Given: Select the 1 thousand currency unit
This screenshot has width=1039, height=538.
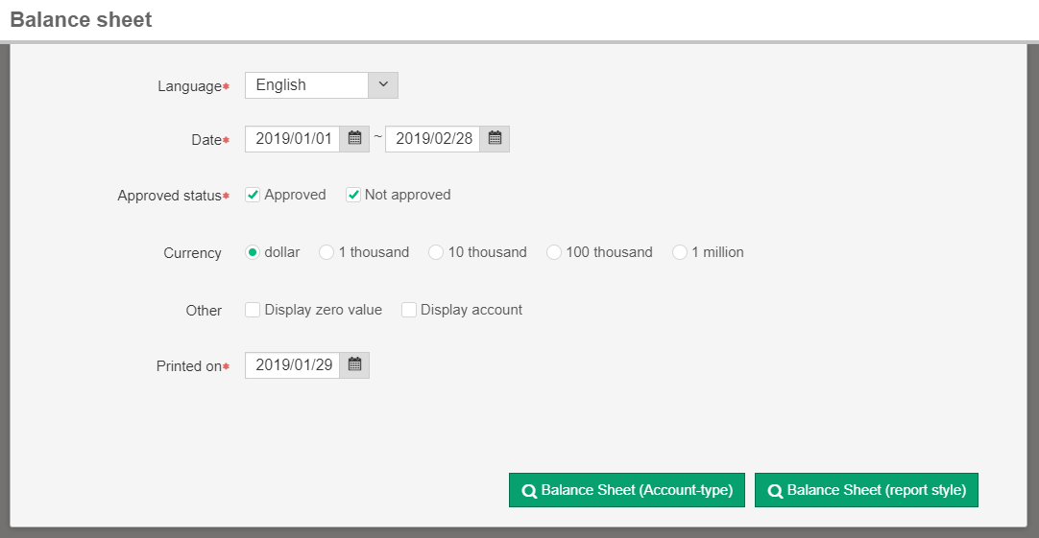Looking at the screenshot, I should tap(326, 252).
